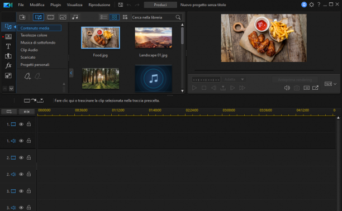
Task: Switch library to list view
Action: tap(103, 17)
